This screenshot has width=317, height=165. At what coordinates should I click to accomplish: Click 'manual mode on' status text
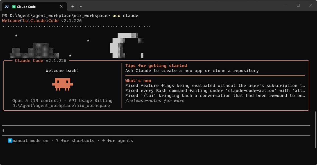tap(30, 141)
